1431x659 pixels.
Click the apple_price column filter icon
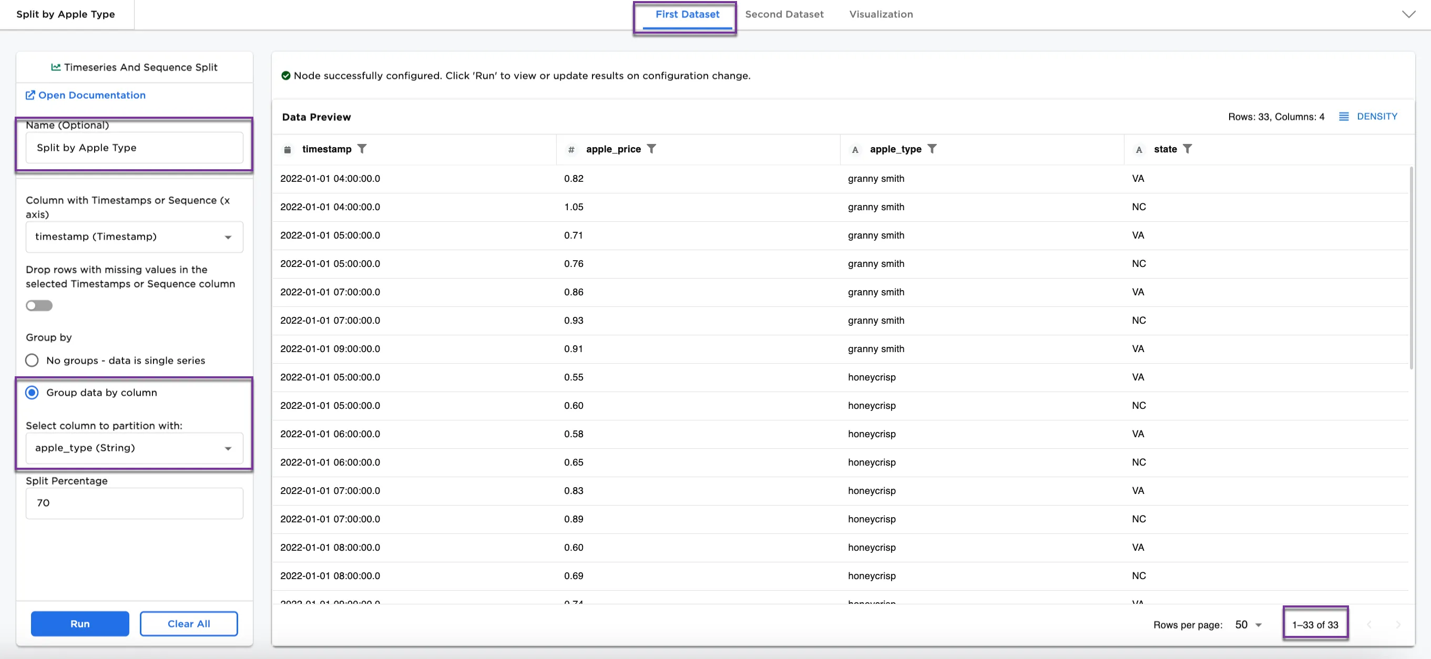pos(651,149)
